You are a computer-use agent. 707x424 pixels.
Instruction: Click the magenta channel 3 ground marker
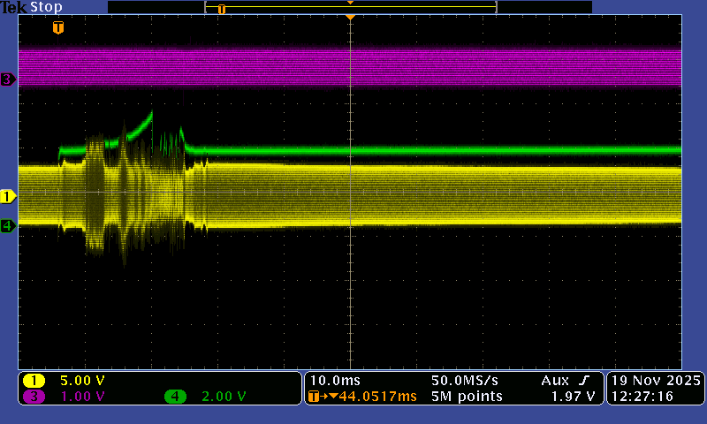8,79
